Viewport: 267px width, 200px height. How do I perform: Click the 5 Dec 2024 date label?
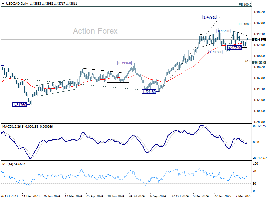pyautogui.click(x=201, y=196)
